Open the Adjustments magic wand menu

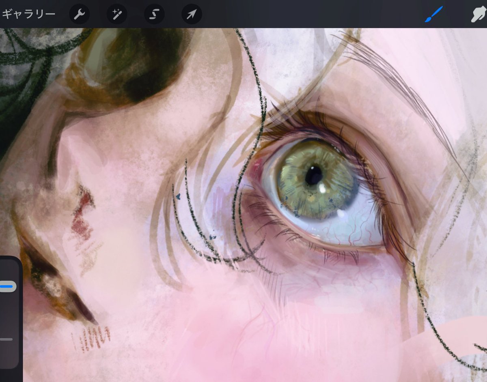[x=117, y=14]
